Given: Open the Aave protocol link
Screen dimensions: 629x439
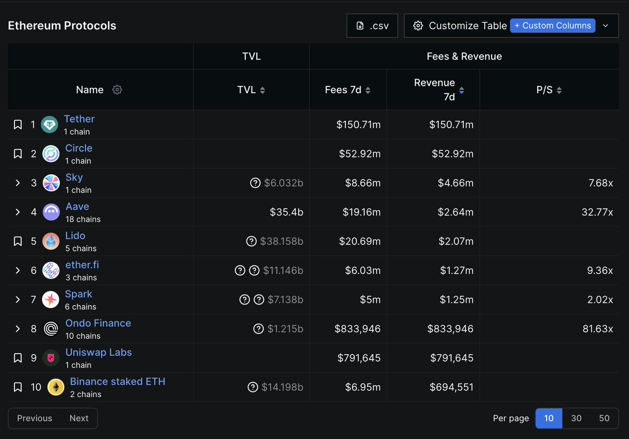Looking at the screenshot, I should coord(77,207).
